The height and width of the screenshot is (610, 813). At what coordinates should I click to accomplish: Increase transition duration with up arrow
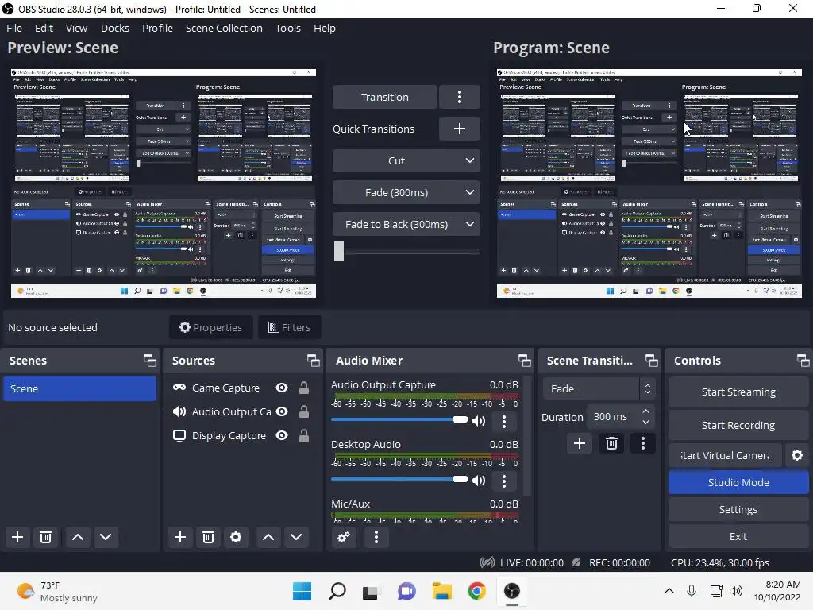(x=645, y=411)
